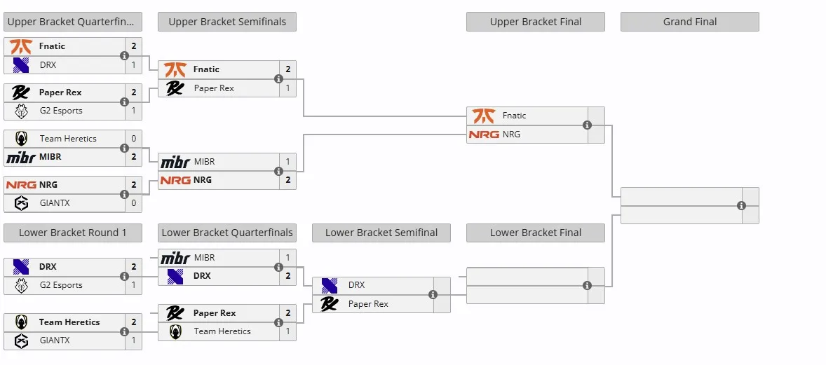Viewport: 826px width, 365px height.
Task: Click Paper Rex name in Upper Bracket Semifinals
Action: tap(214, 88)
